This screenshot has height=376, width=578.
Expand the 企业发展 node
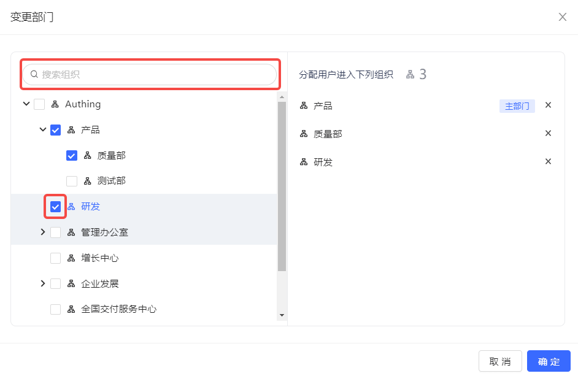pos(42,283)
